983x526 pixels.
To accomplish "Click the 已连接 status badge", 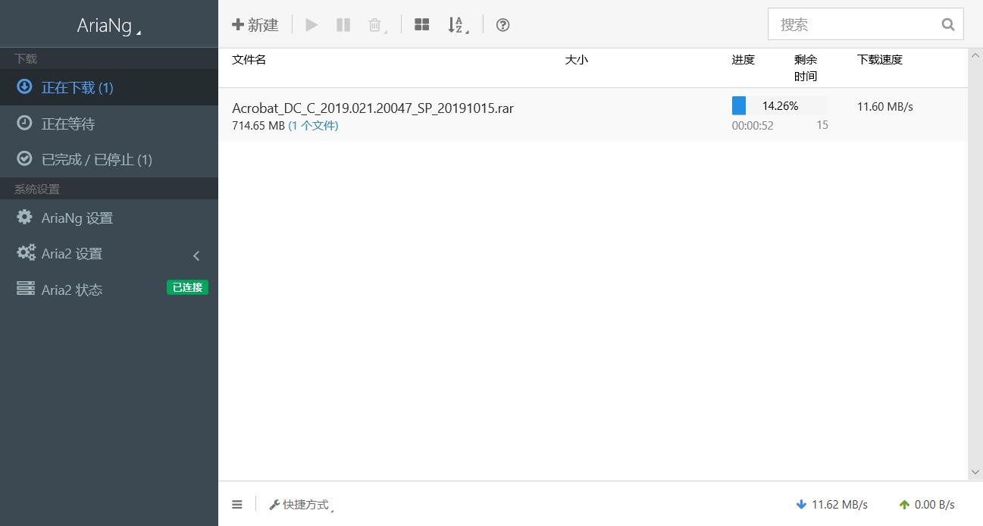I will point(187,287).
